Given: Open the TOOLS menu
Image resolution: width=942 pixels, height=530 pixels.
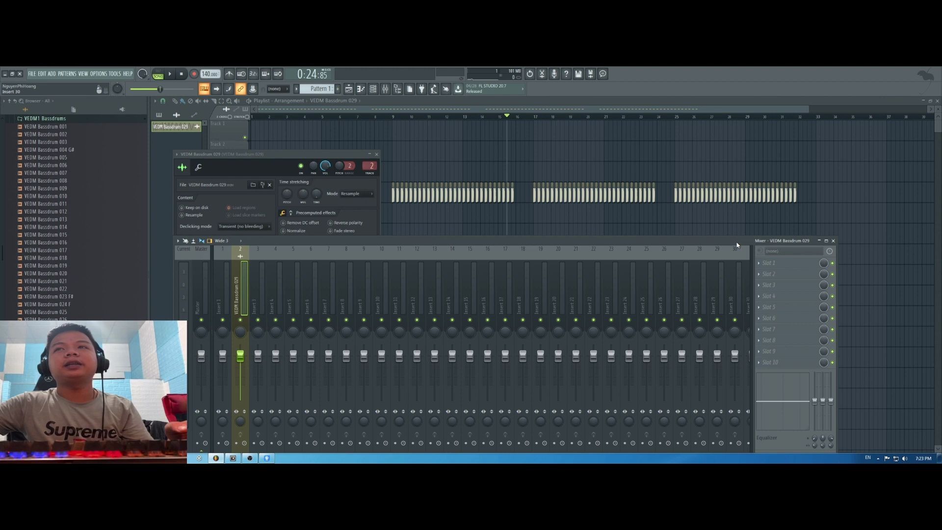Looking at the screenshot, I should coord(114,74).
